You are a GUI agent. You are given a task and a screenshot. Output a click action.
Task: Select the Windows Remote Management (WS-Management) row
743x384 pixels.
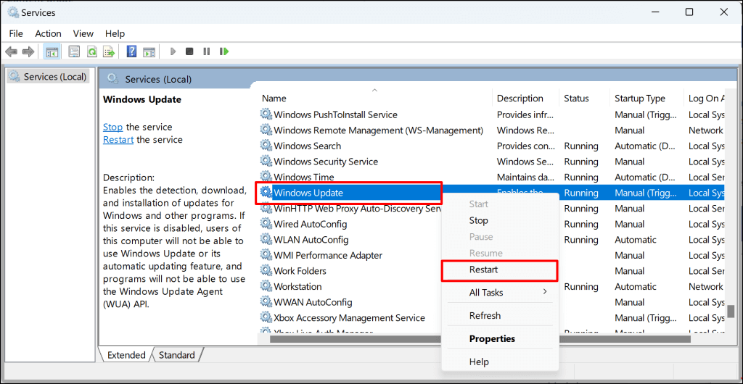(492, 130)
